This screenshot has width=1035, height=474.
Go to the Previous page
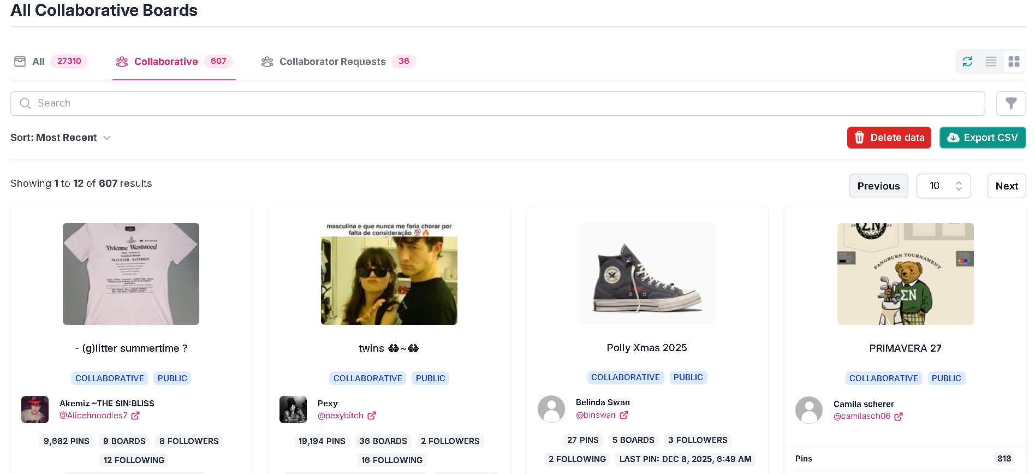click(879, 186)
